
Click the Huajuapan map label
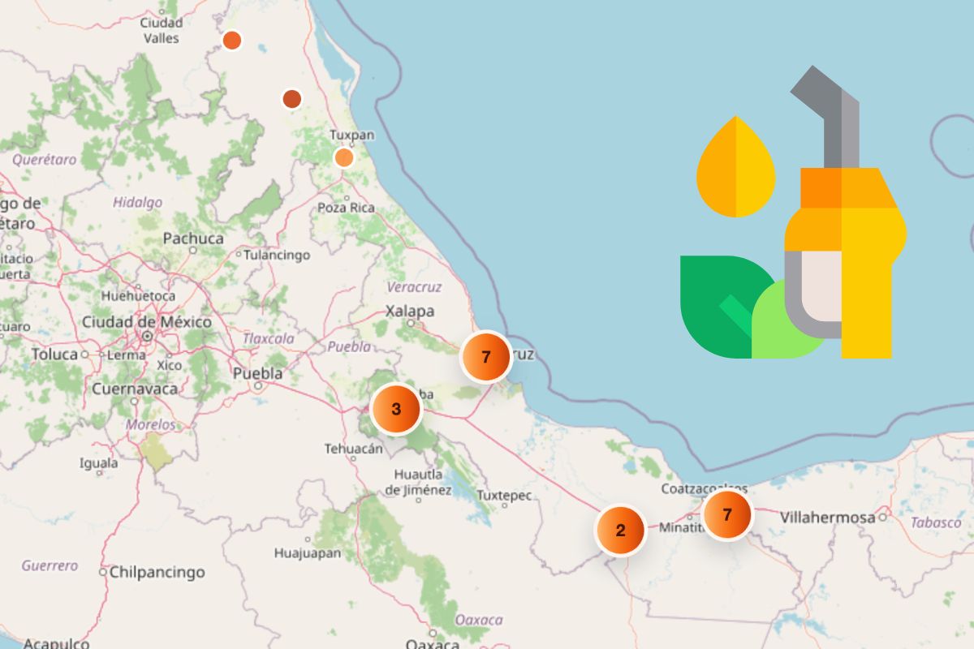click(308, 554)
